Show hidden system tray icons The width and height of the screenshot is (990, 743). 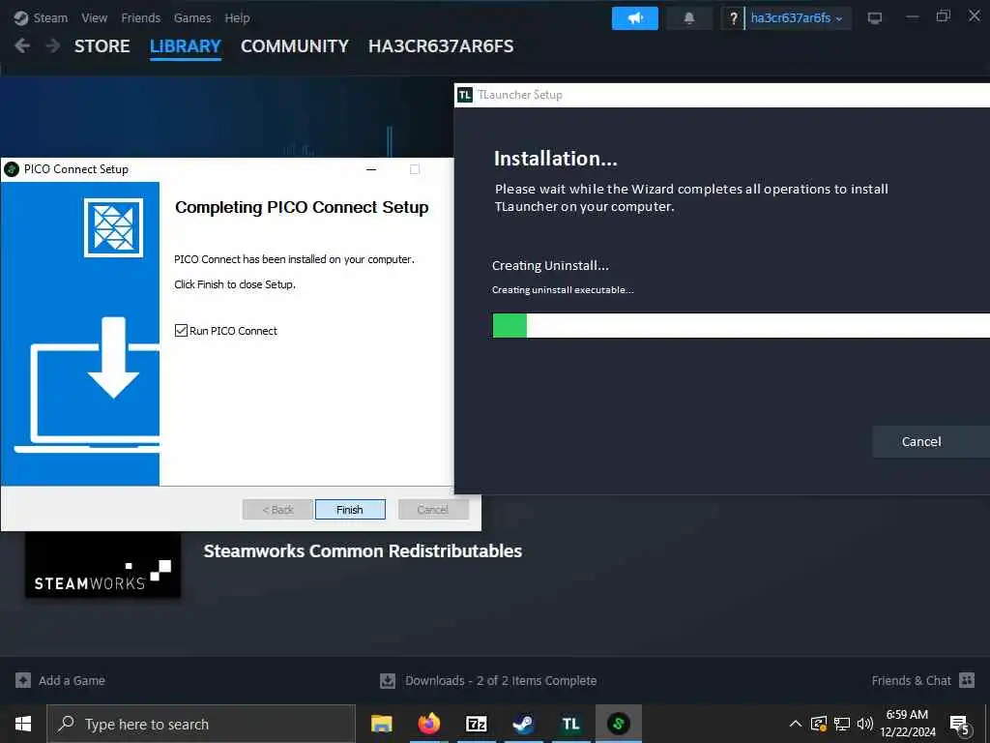coord(796,724)
